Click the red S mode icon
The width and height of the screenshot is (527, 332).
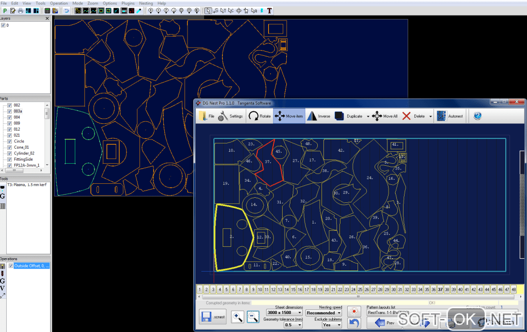(132, 11)
